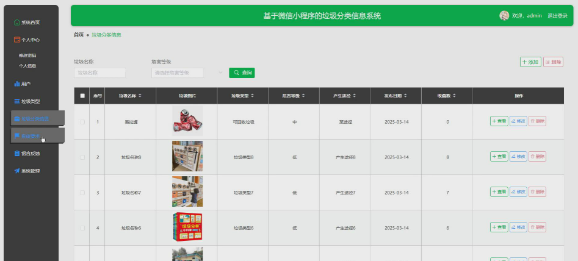
Task: Click 删除 for the 垃圾名称8 row
Action: [x=538, y=157]
